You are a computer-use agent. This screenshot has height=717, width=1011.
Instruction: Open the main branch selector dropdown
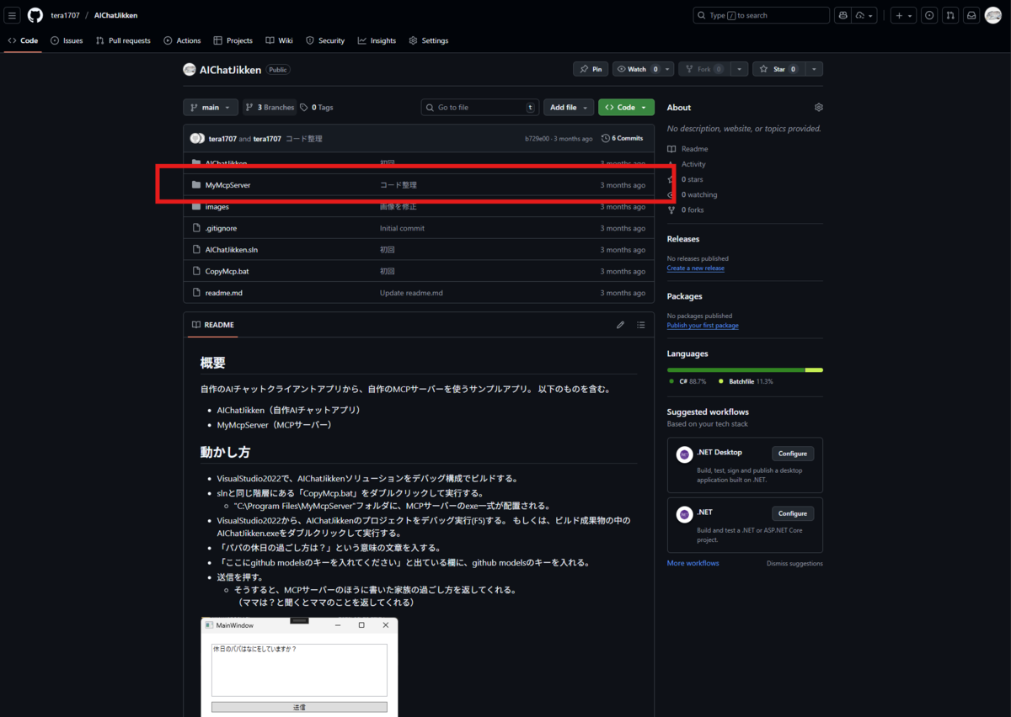coord(210,108)
